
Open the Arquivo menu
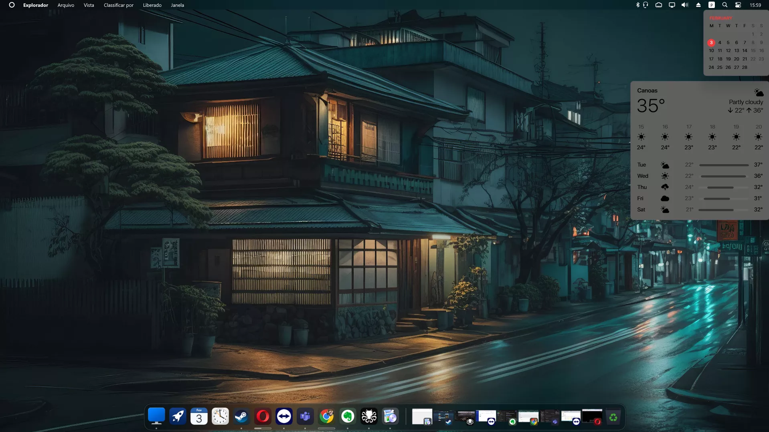pos(66,5)
